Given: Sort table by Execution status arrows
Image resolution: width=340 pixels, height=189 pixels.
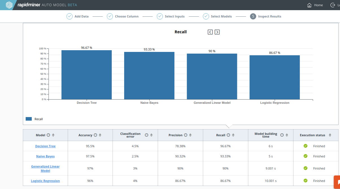Looking at the screenshot, I should pyautogui.click(x=330, y=135).
